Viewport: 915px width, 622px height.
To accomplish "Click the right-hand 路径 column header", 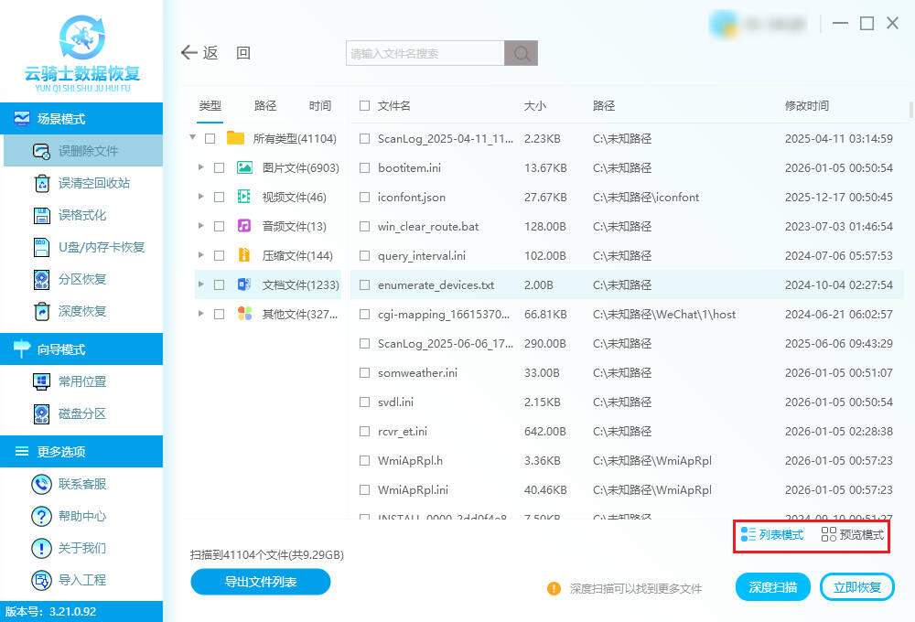I will point(603,105).
